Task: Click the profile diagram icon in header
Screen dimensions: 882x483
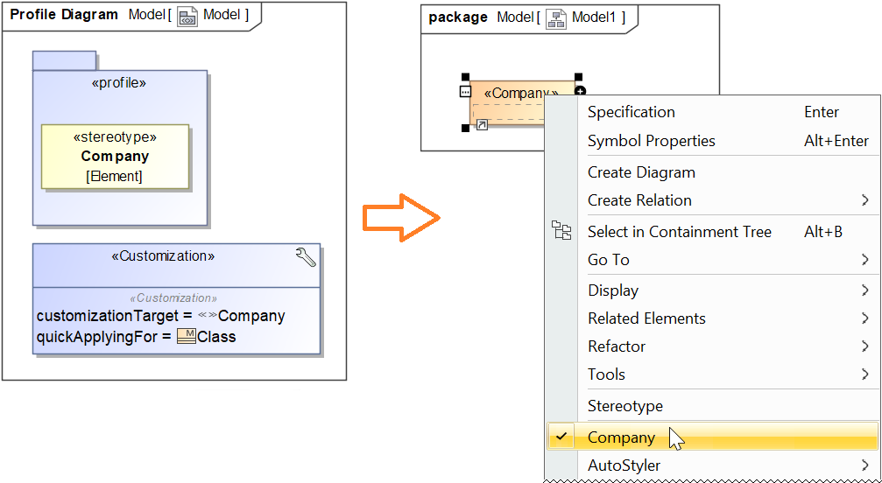Action: (187, 16)
